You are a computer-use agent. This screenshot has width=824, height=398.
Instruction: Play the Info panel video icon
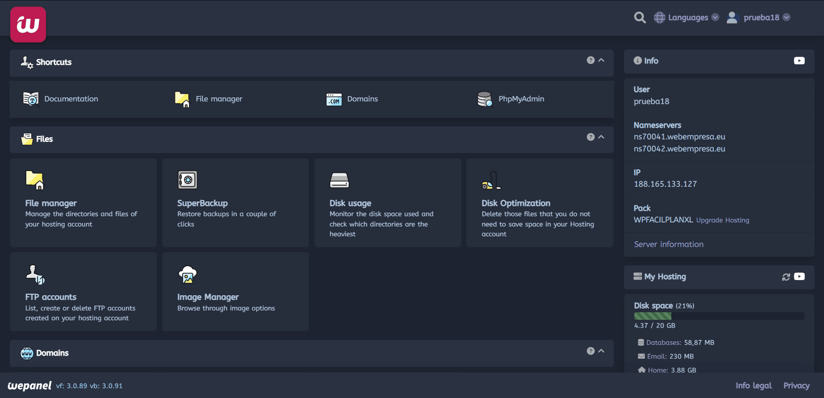click(799, 61)
